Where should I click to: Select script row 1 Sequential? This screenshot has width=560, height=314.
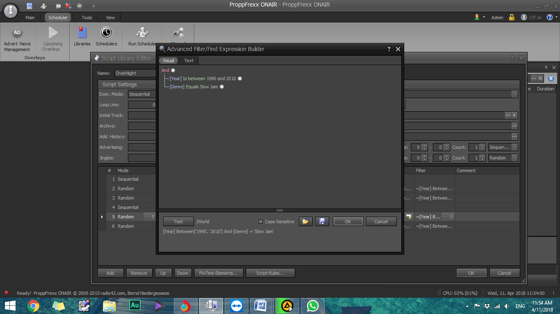(128, 179)
